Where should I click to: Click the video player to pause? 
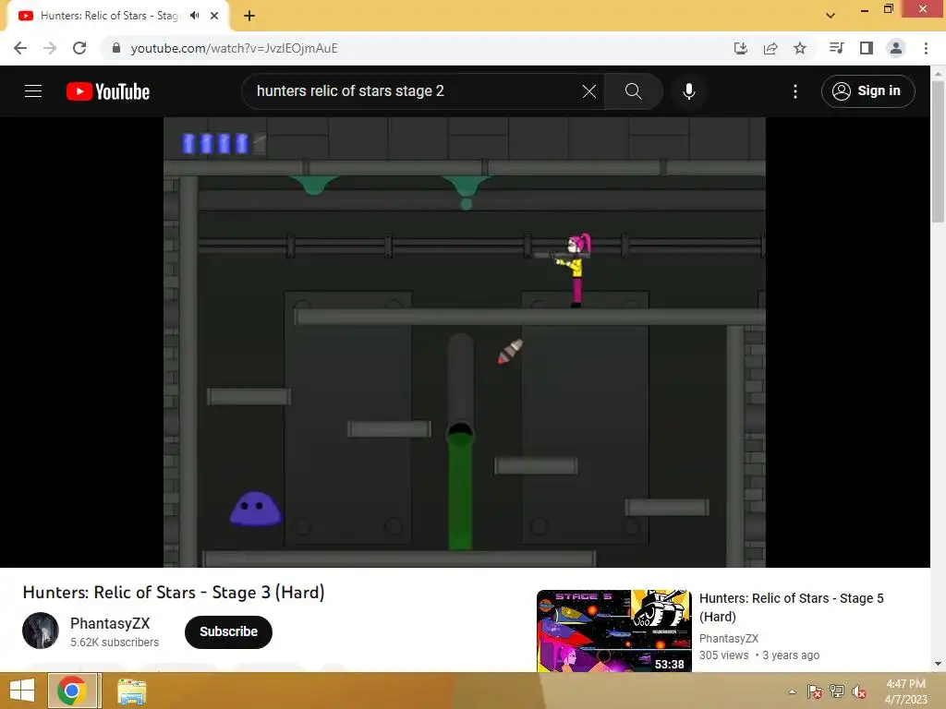[465, 342]
